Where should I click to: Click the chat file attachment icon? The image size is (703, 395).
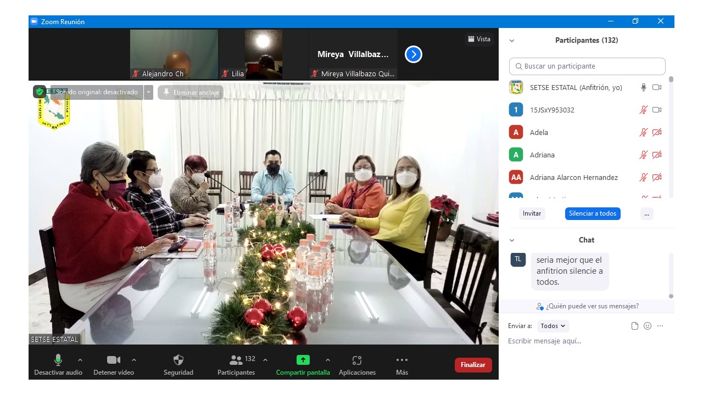click(635, 326)
